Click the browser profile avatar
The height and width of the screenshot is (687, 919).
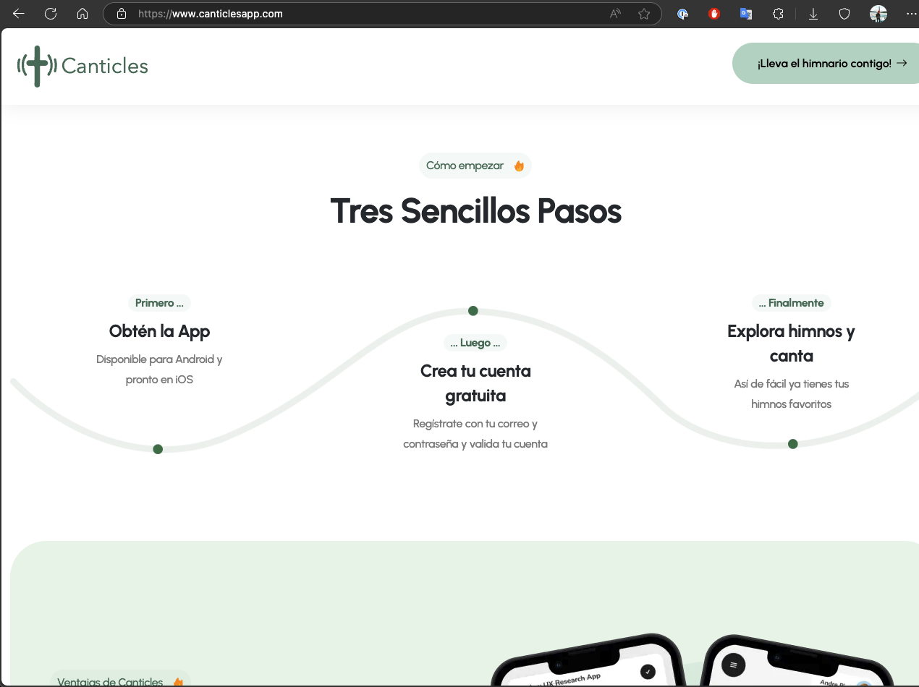click(878, 13)
